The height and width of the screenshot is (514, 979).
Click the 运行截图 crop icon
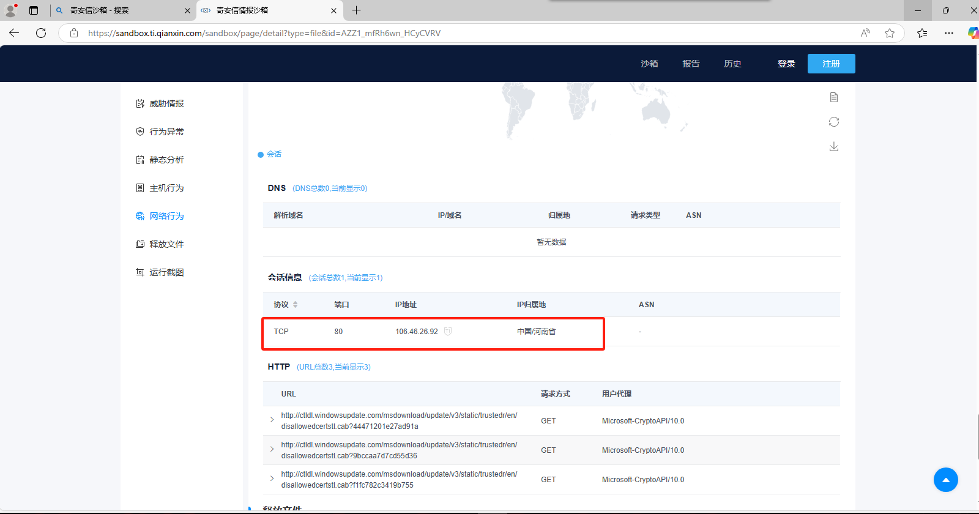tap(140, 272)
